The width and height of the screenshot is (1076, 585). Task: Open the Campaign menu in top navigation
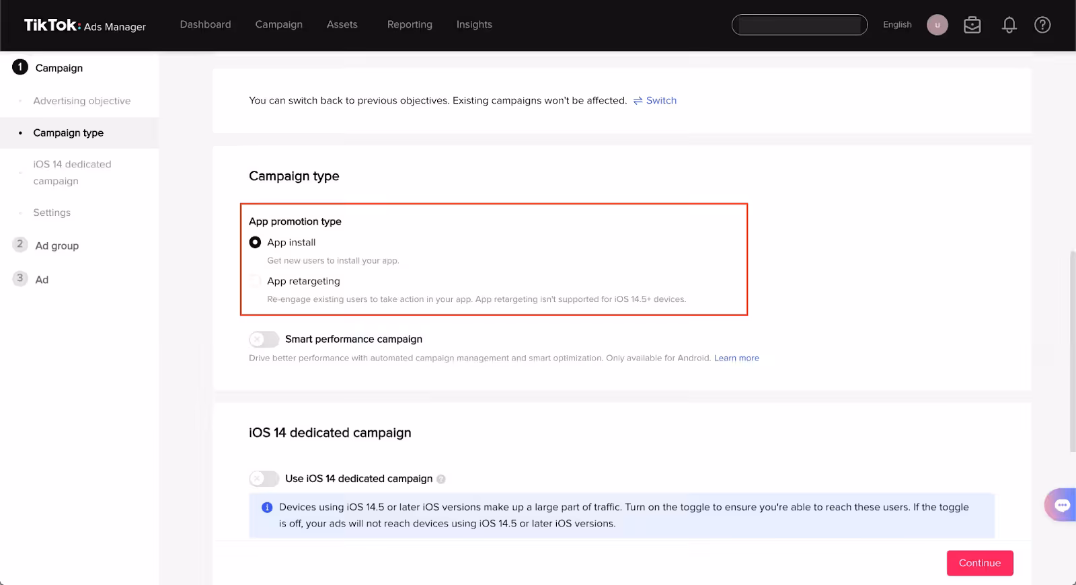[x=278, y=24]
